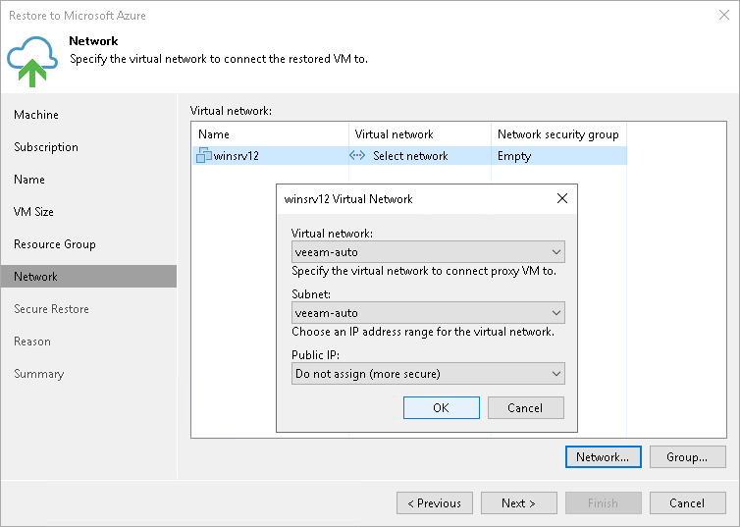The image size is (740, 527).
Task: Click the cloud upload restore icon
Action: [x=32, y=61]
